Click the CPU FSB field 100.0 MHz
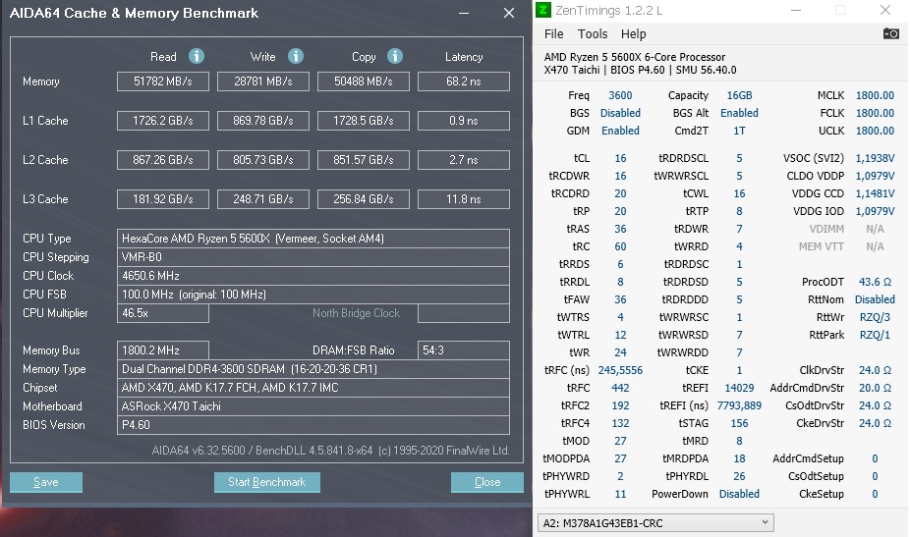This screenshot has width=910, height=537. pyautogui.click(x=313, y=294)
